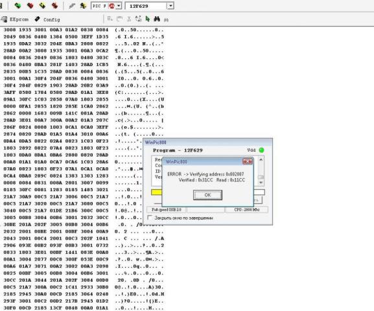Open the PIC F family dropdown
The image size is (374, 311).
119,6
